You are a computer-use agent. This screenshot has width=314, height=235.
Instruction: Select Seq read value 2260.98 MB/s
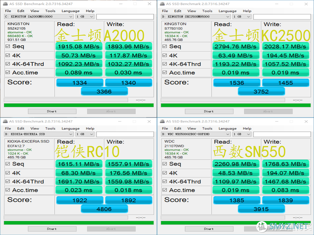tap(235, 164)
